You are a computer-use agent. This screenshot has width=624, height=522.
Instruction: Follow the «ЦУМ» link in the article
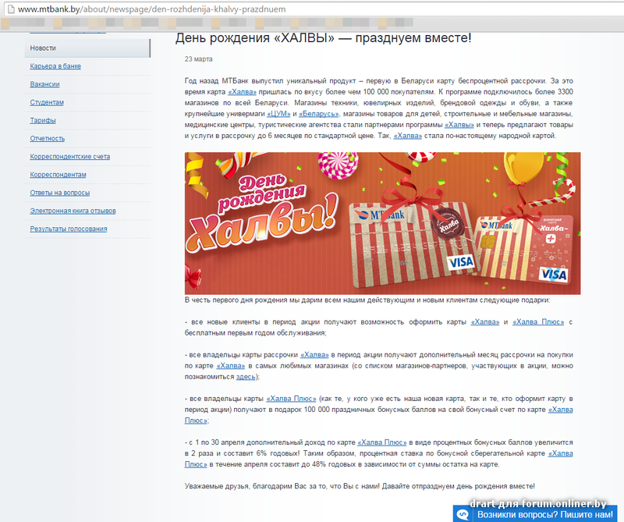(x=278, y=114)
